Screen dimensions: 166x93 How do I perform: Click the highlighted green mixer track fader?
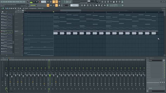(x=50, y=75)
